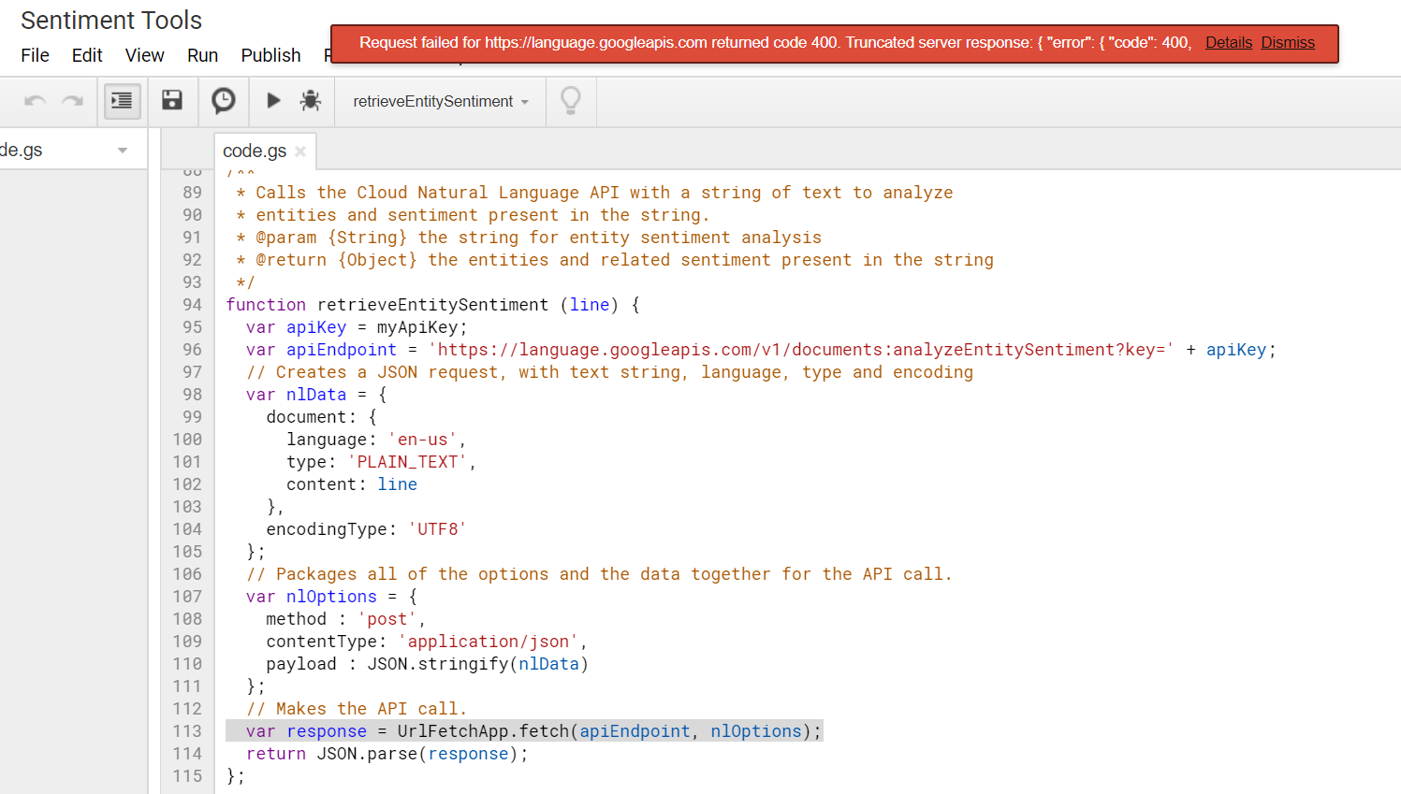Click the myApiKey assignment line
This screenshot has height=794, width=1401.
[x=357, y=327]
